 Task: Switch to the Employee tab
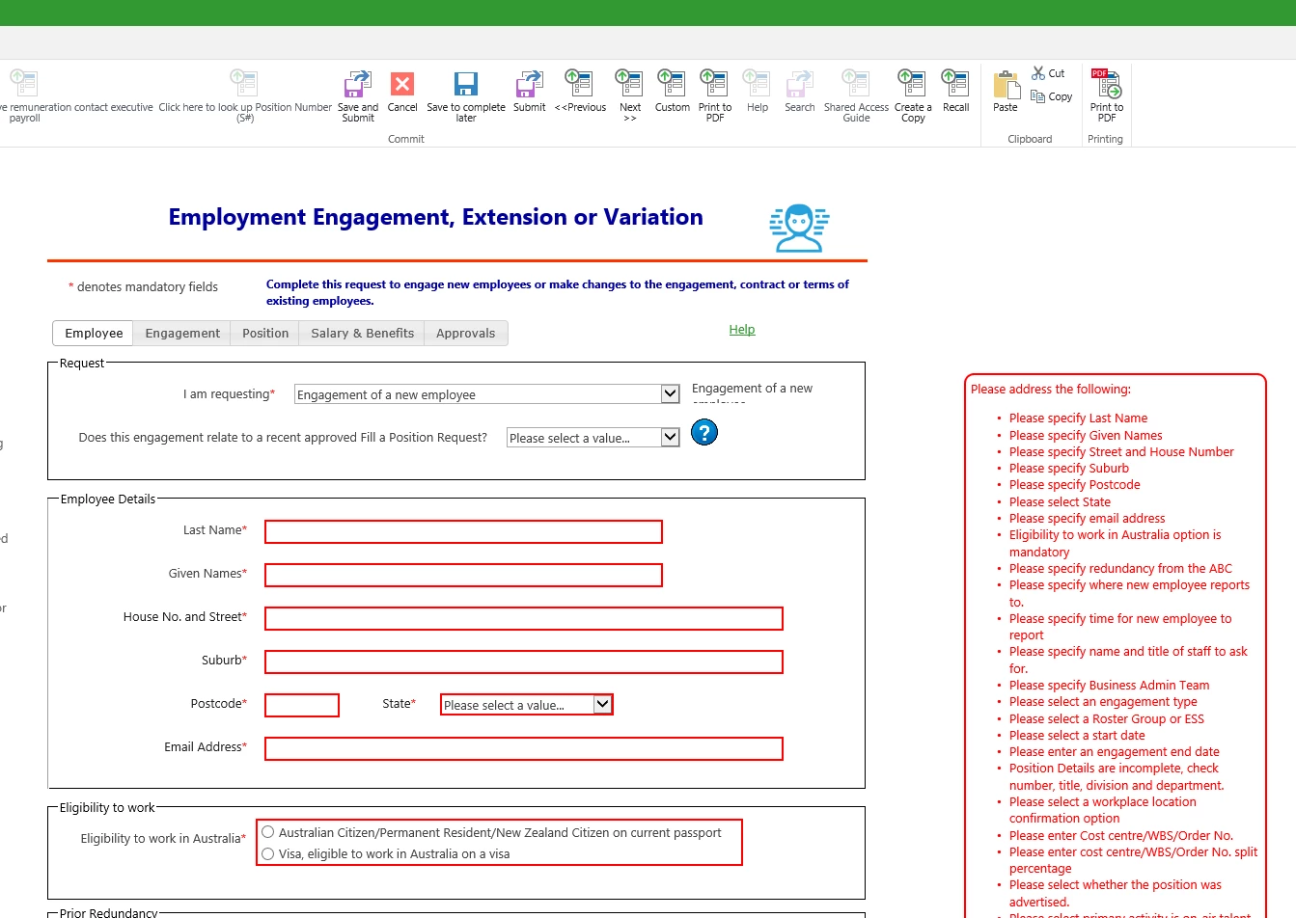tap(94, 334)
